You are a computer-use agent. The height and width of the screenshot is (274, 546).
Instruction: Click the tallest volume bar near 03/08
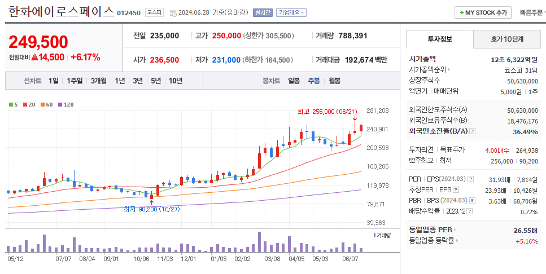(259, 242)
